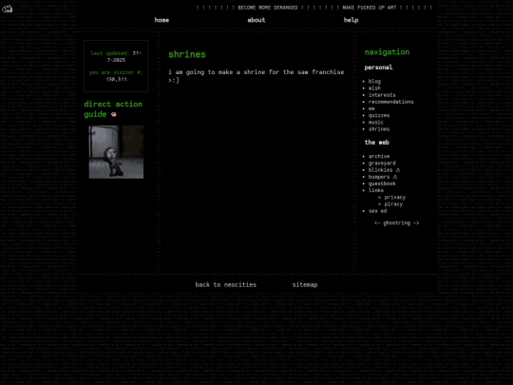This screenshot has width=513, height=385.
Task: Open the archive link
Action: [x=379, y=157]
